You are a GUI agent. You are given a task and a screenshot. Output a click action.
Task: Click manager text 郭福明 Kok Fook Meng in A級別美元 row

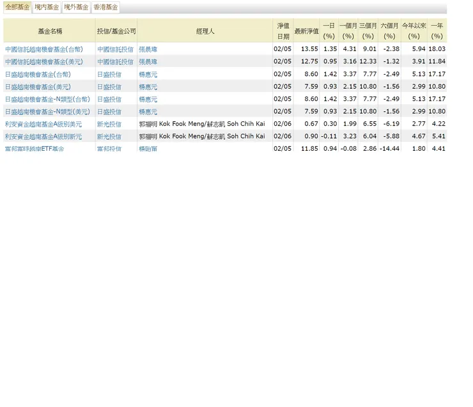pos(172,124)
